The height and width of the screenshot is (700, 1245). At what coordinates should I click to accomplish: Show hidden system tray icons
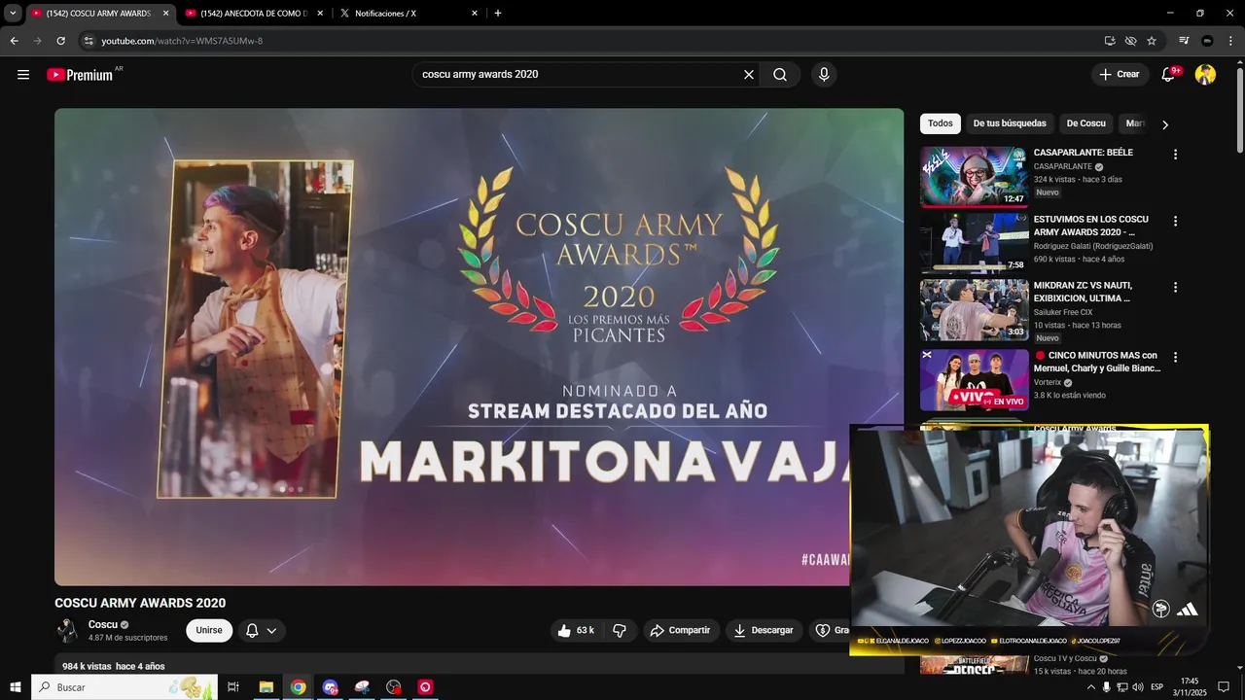[1091, 687]
